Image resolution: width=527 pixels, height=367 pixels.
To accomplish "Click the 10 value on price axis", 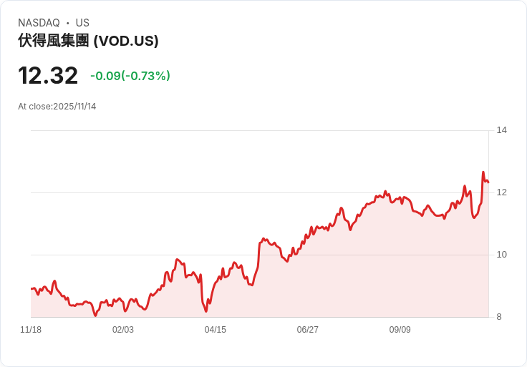I will pos(501,255).
